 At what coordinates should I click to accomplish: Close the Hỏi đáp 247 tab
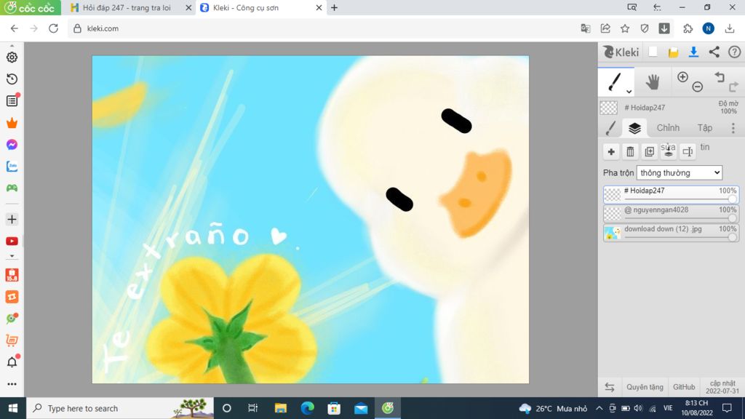[x=188, y=7]
